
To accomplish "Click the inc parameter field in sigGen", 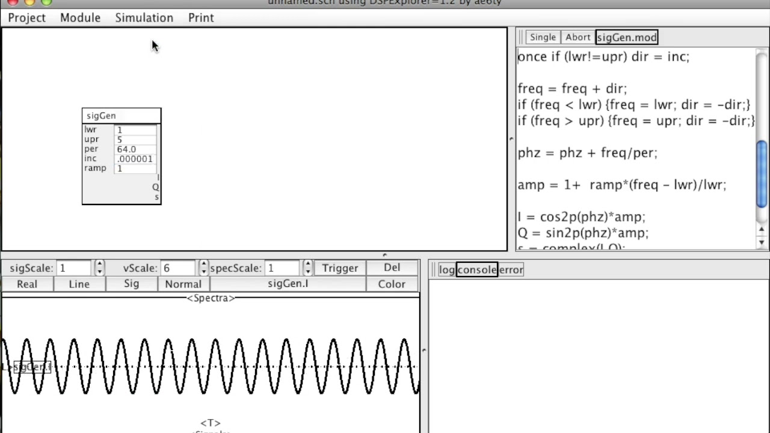I will point(136,159).
